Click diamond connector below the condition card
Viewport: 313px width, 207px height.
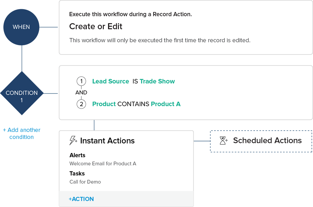94,125
